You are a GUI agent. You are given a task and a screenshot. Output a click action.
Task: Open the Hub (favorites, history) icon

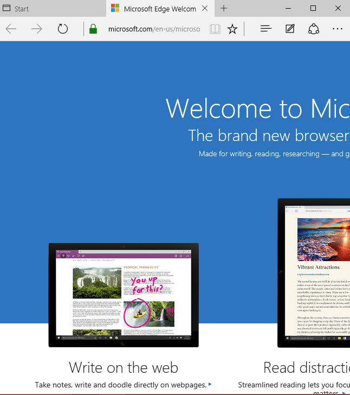point(265,29)
